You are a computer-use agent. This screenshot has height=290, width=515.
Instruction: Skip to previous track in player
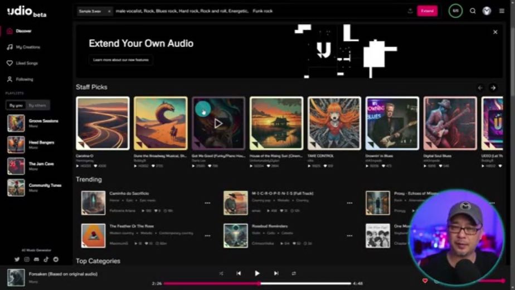[239, 274]
